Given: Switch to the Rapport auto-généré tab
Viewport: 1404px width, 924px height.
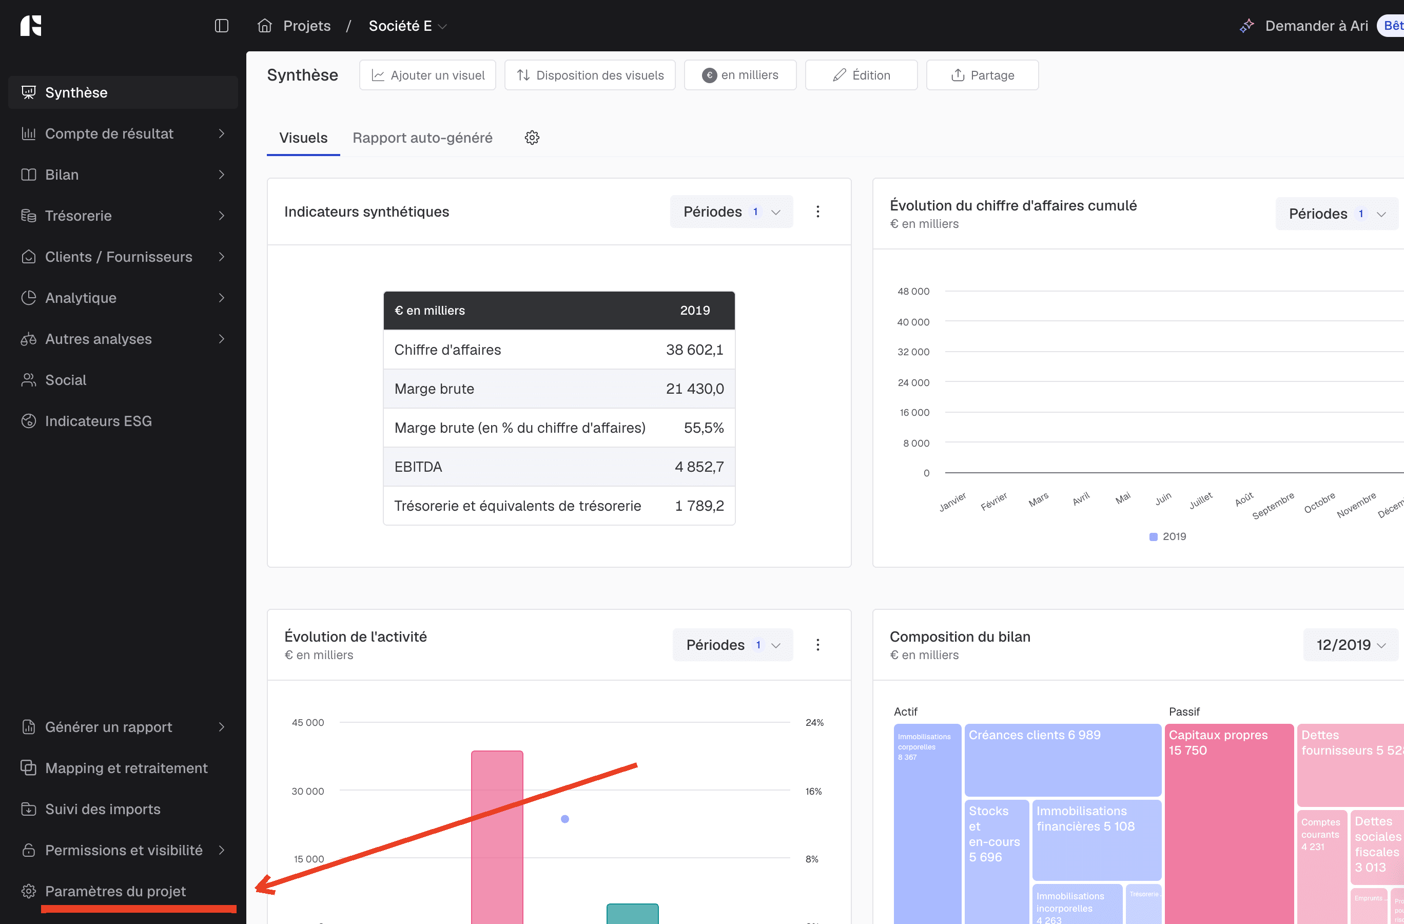Looking at the screenshot, I should click(422, 138).
